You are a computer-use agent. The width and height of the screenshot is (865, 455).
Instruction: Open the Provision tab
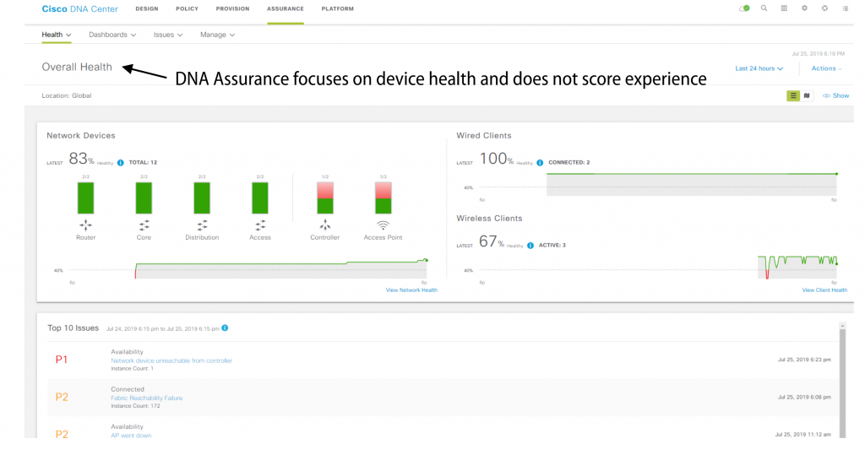click(x=232, y=8)
